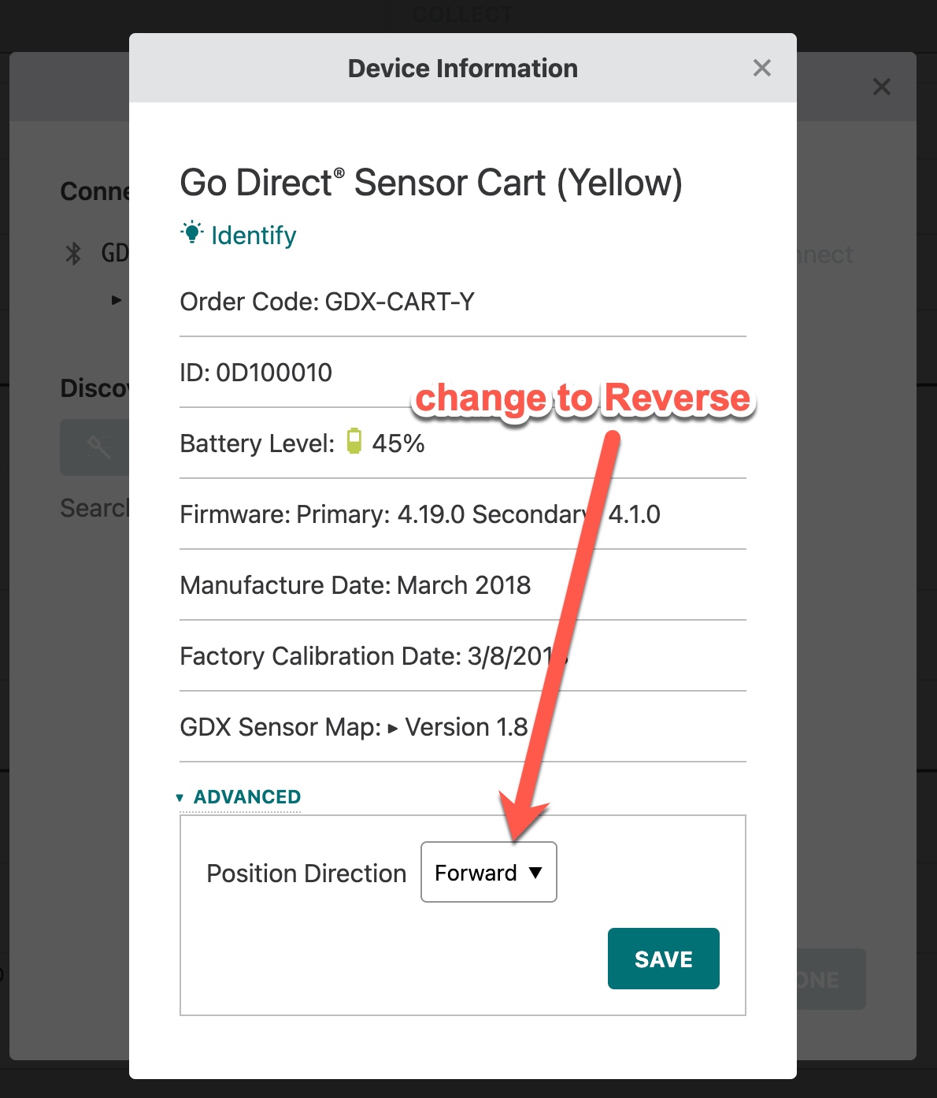Image resolution: width=937 pixels, height=1098 pixels.
Task: Change Position Direction from Forward to Reverse
Action: pyautogui.click(x=488, y=872)
